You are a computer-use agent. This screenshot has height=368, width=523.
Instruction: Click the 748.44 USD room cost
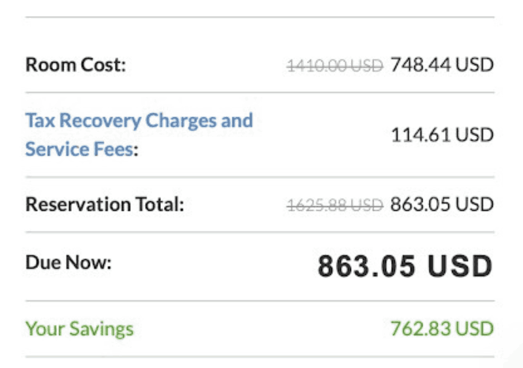[442, 65]
